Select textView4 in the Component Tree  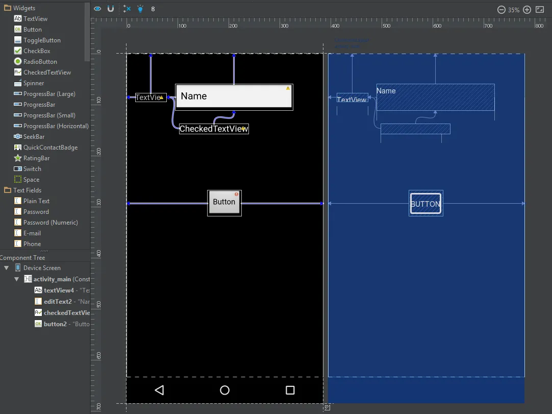tap(58, 290)
